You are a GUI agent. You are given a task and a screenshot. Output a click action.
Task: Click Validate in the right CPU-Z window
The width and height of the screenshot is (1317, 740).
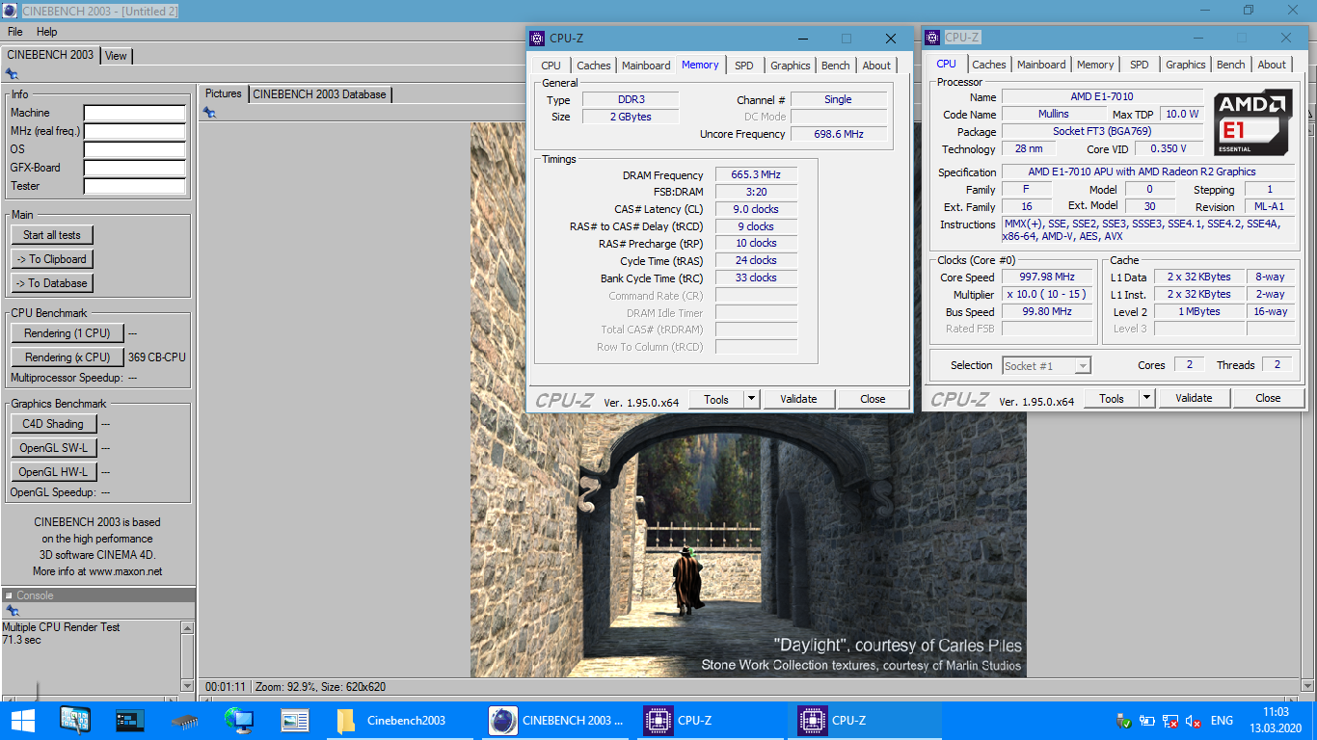pyautogui.click(x=1194, y=398)
